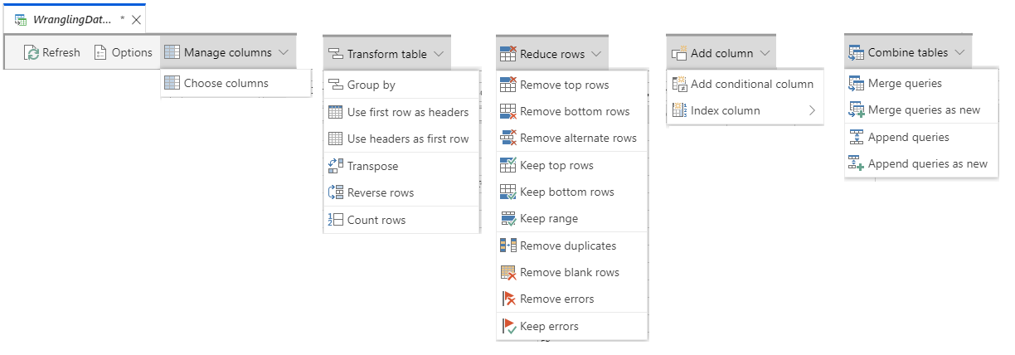Image resolution: width=1015 pixels, height=355 pixels.
Task: Expand the Transform table dropdown arrow
Action: 440,54
